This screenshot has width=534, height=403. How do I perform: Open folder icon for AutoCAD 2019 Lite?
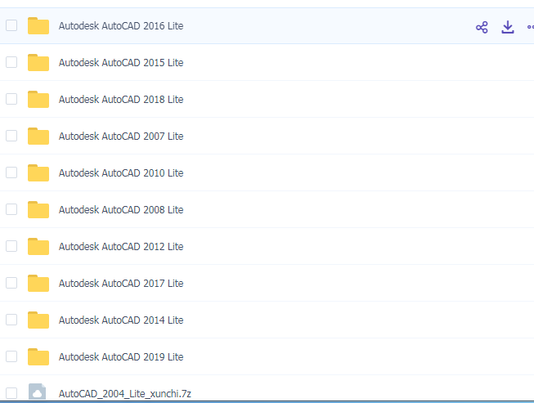[x=38, y=356]
